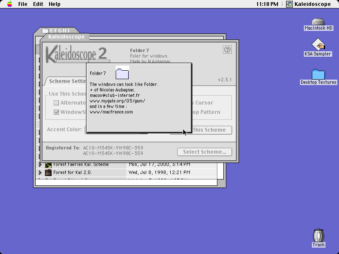
Task: Click the Kaleidoscope window title tab
Action: click(66, 37)
